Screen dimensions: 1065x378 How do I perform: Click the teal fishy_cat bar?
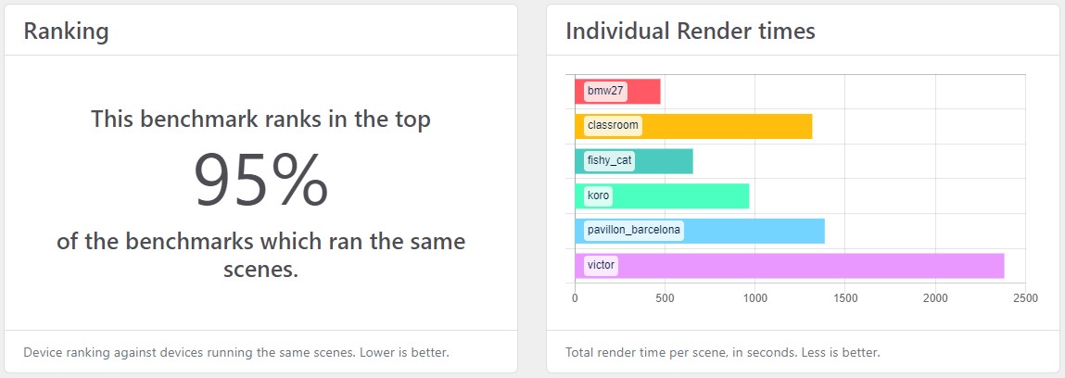point(634,161)
